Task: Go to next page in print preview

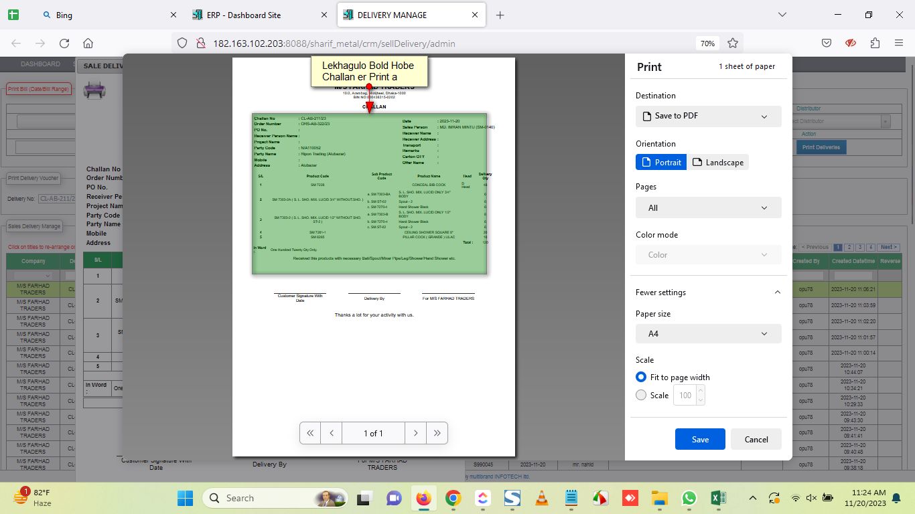Action: point(415,433)
